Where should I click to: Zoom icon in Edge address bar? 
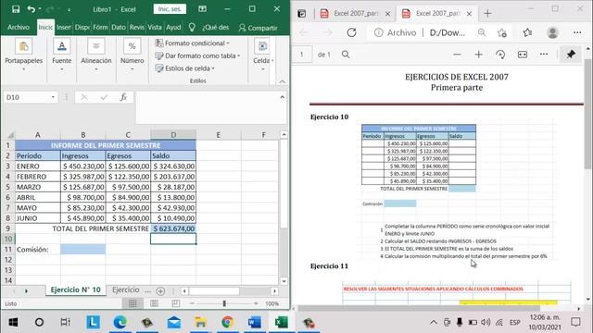tap(482, 32)
